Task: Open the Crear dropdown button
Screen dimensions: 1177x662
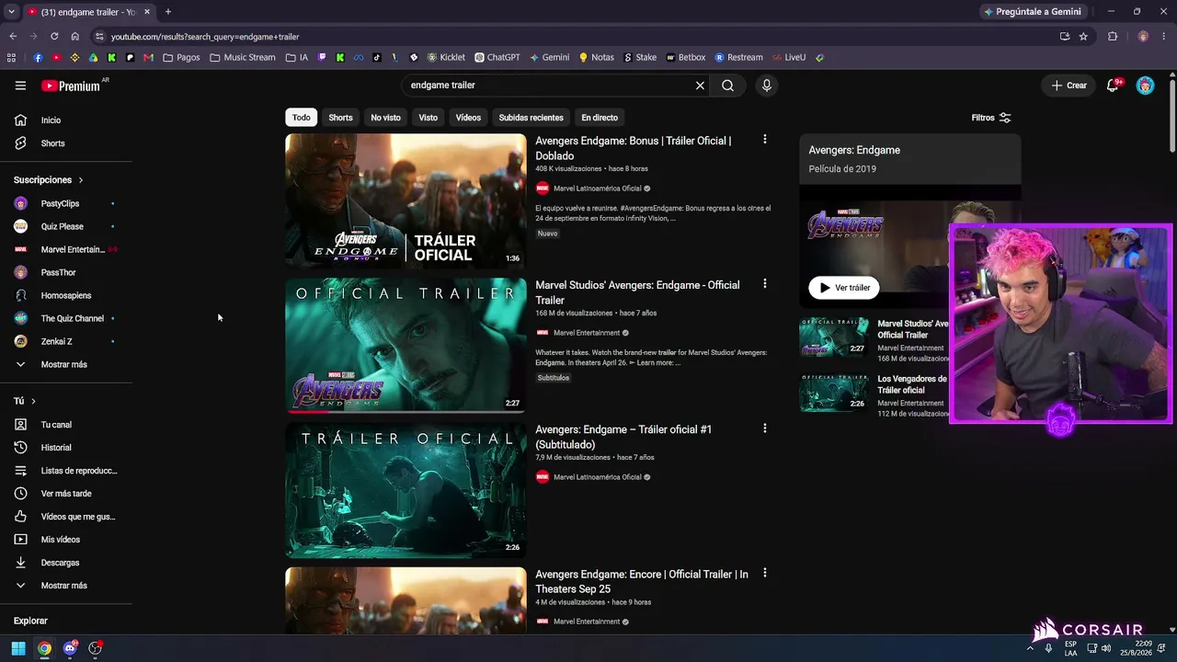Action: pyautogui.click(x=1068, y=86)
